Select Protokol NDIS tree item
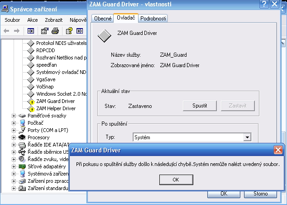 61,43
